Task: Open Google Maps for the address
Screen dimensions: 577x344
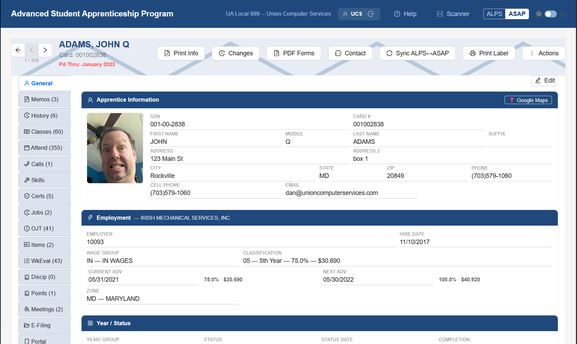Action: 528,100
